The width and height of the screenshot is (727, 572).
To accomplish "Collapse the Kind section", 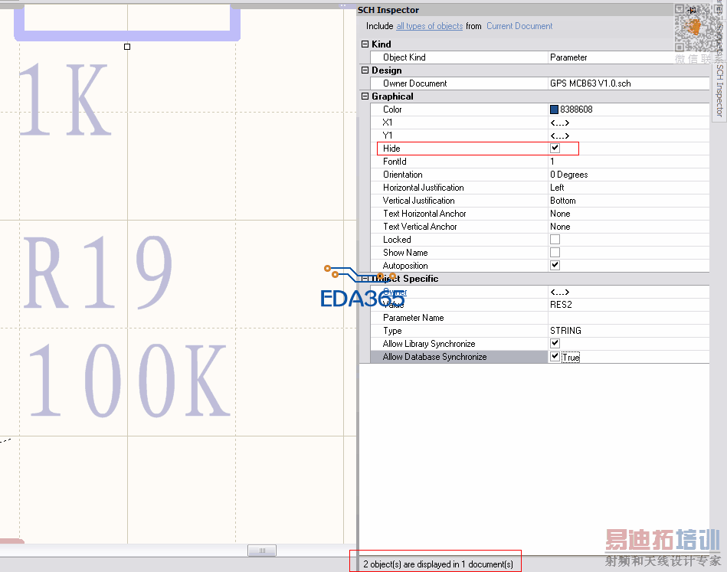I will pos(365,44).
